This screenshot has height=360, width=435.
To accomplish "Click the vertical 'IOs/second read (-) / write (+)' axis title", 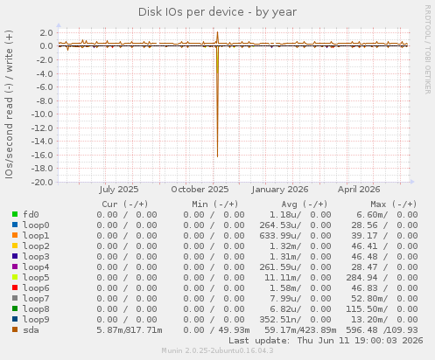I will 9,104.
